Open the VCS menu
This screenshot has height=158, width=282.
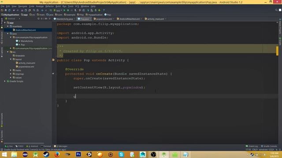(77, 6)
